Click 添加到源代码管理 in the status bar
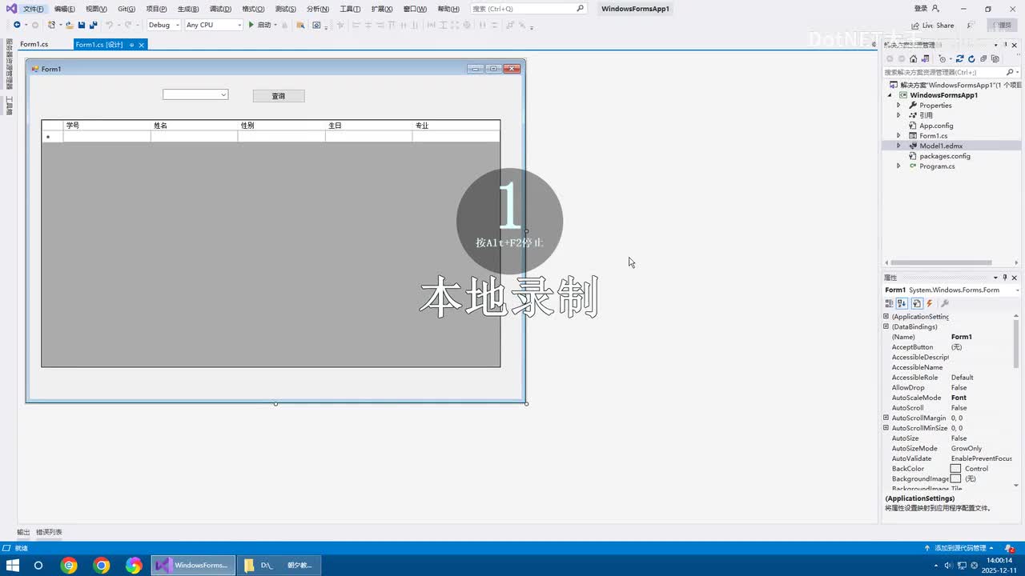This screenshot has height=576, width=1025. (x=959, y=548)
